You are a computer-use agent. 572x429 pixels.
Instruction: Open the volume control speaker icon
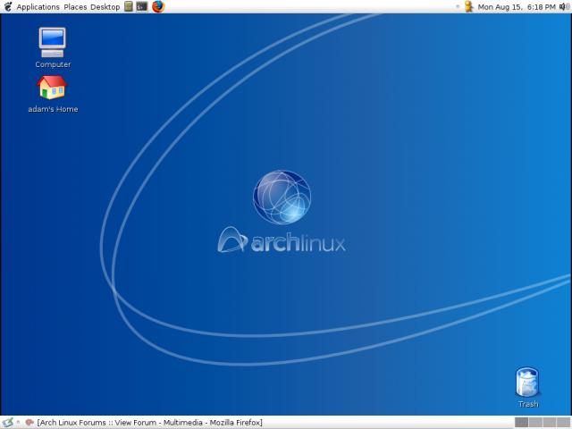pyautogui.click(x=564, y=6)
